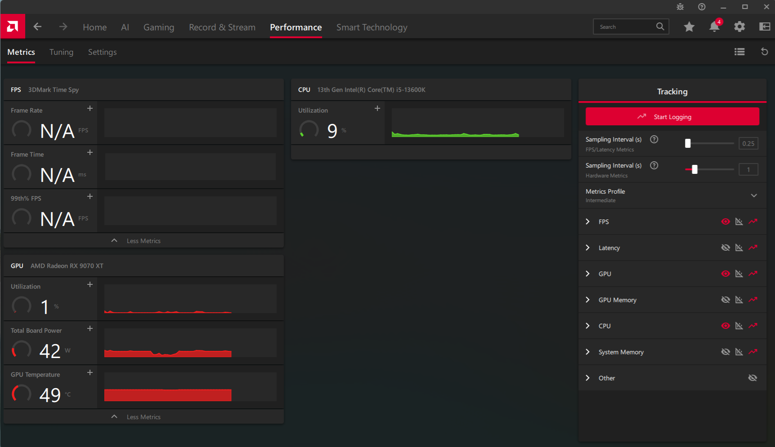Open the Smart Technology tab

click(372, 27)
